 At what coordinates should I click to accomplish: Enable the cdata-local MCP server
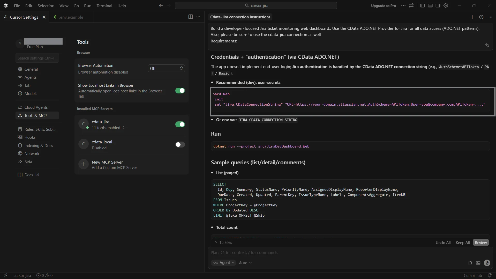coord(180,145)
